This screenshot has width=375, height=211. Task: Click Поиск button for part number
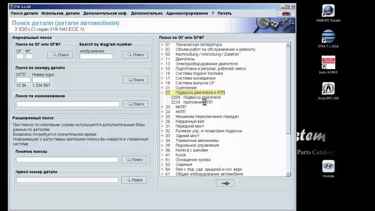point(135,80)
